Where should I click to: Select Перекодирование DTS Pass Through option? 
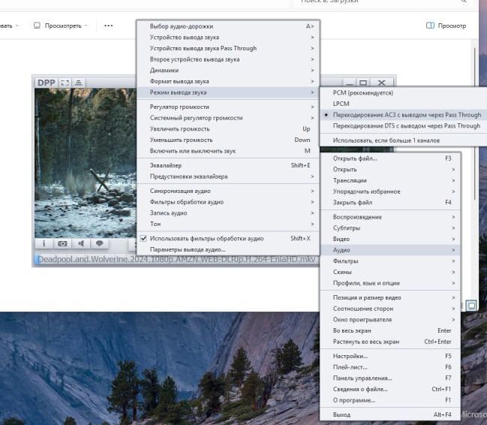[x=403, y=126]
